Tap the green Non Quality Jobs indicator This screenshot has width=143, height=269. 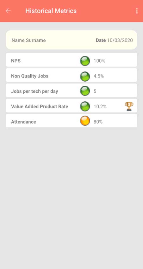click(85, 76)
